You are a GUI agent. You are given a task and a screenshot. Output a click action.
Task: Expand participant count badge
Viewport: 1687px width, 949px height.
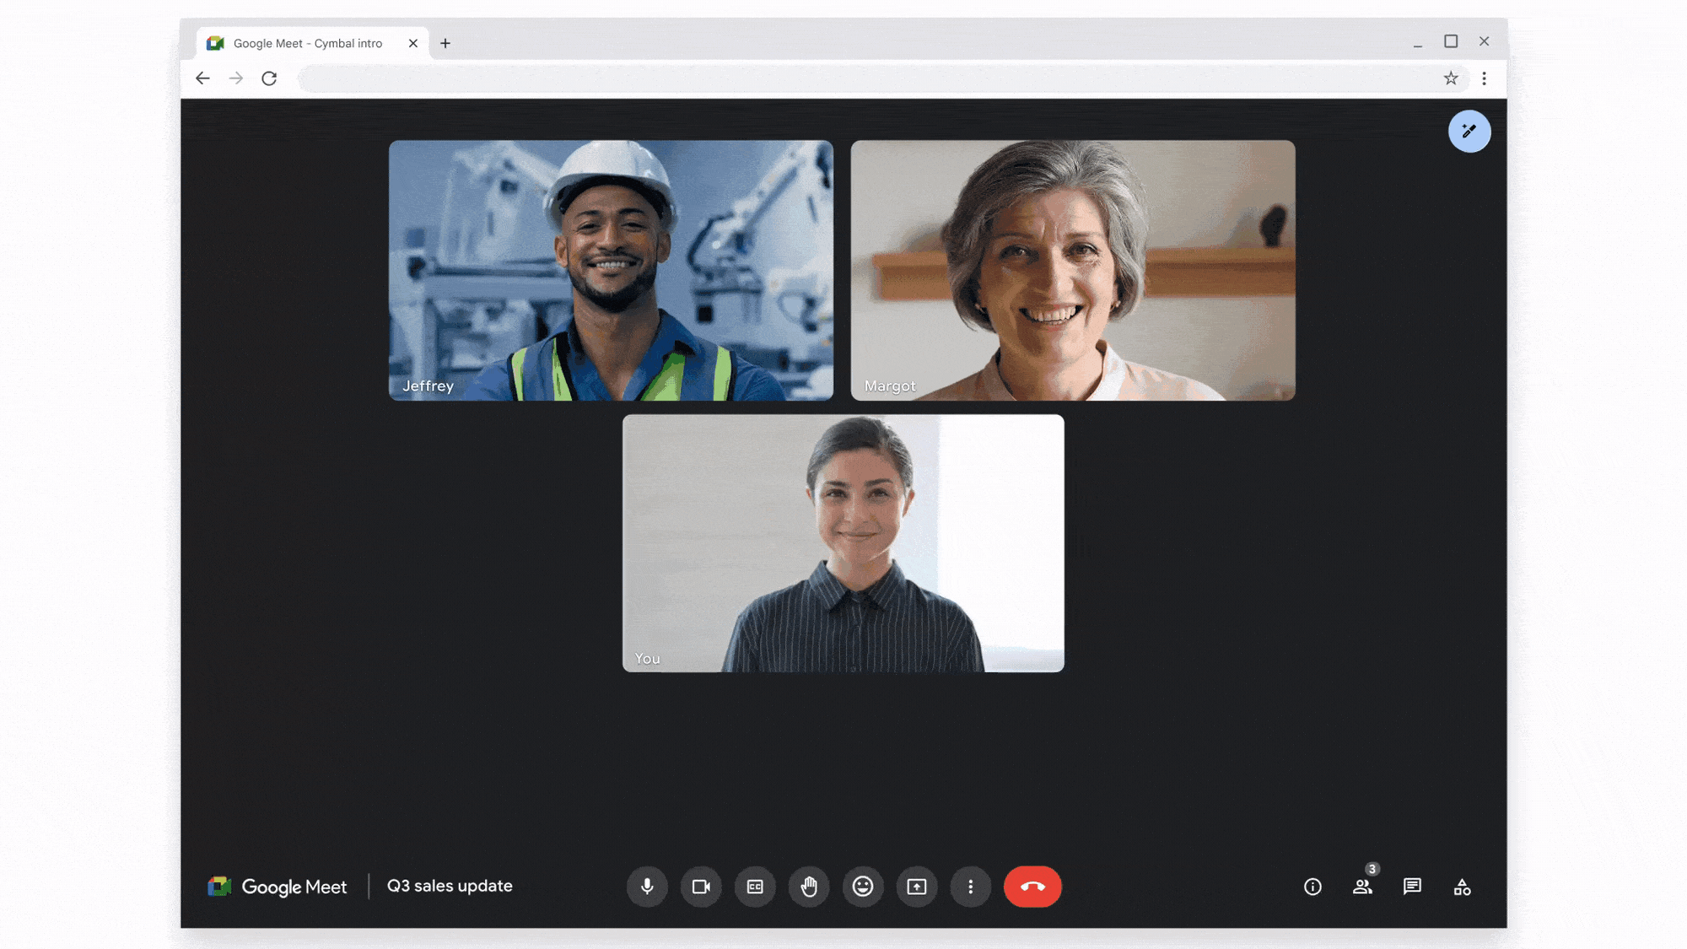click(1371, 869)
